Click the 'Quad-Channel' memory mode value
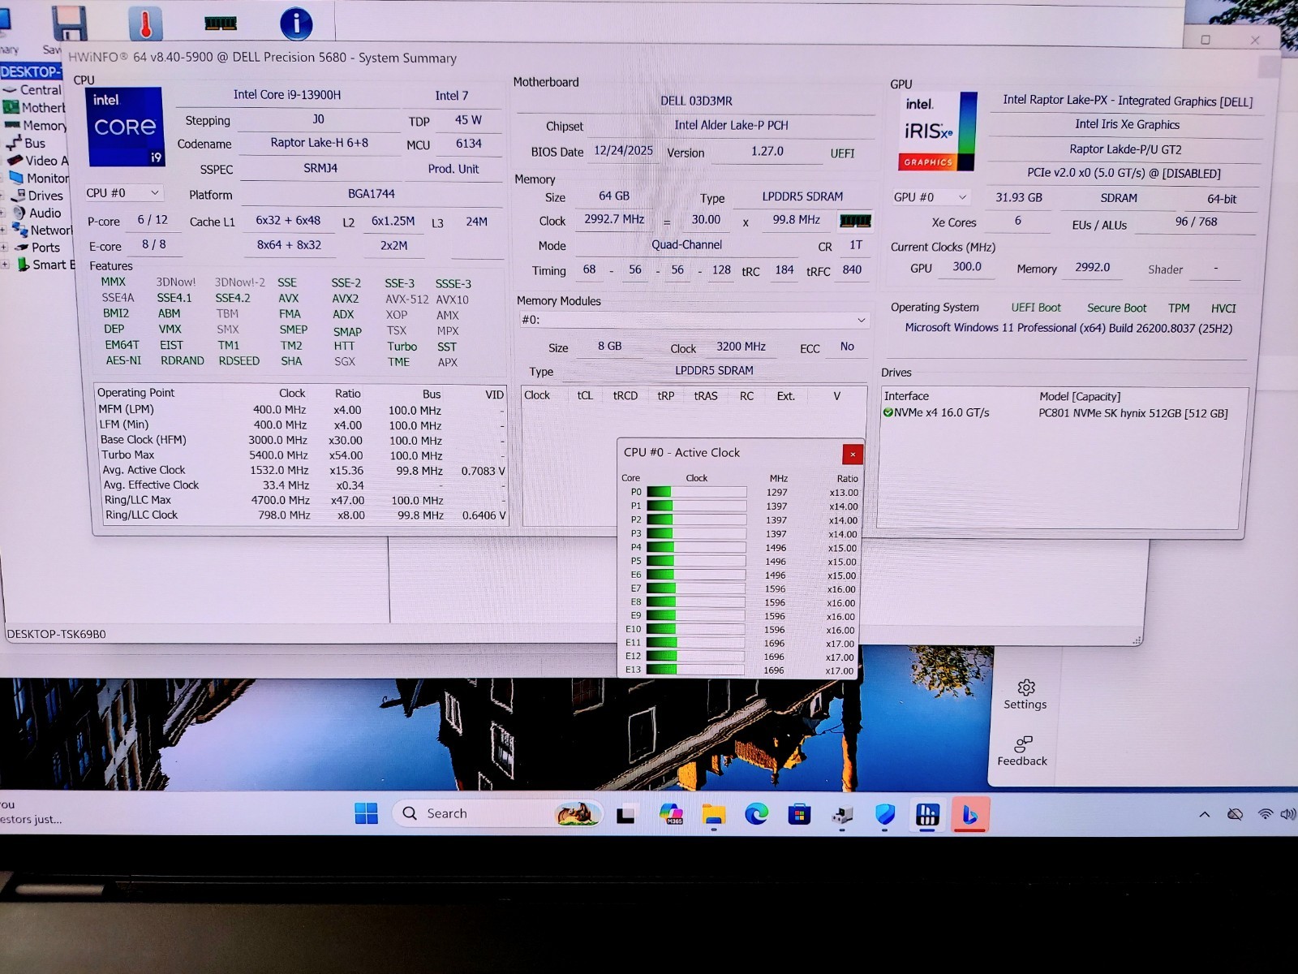Viewport: 1298px width, 974px height. pos(686,244)
